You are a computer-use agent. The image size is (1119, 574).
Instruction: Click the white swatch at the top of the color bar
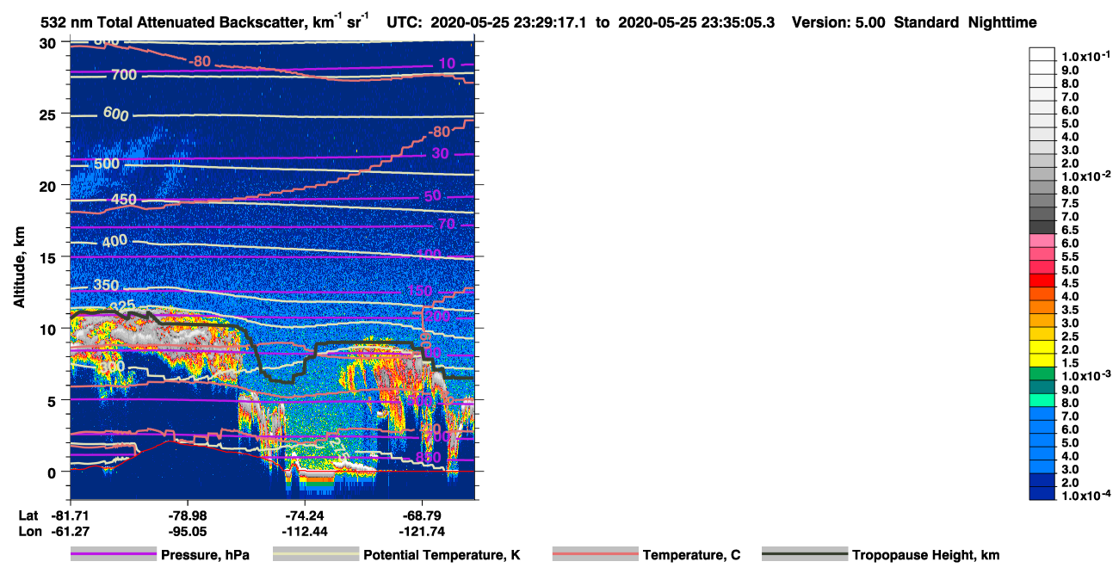1042,53
